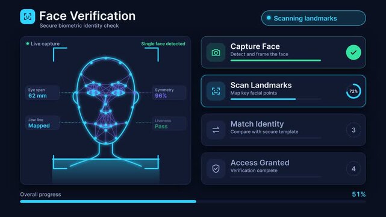Click the camera icon on Capture Face card
The image size is (386, 217).
tap(216, 52)
